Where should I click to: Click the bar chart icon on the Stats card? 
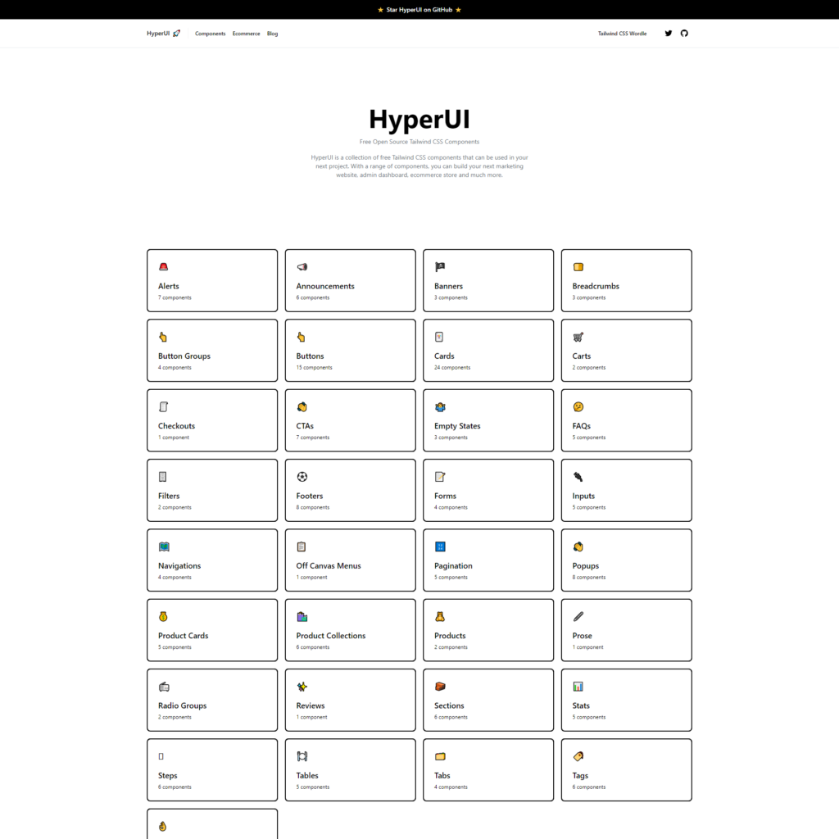577,686
